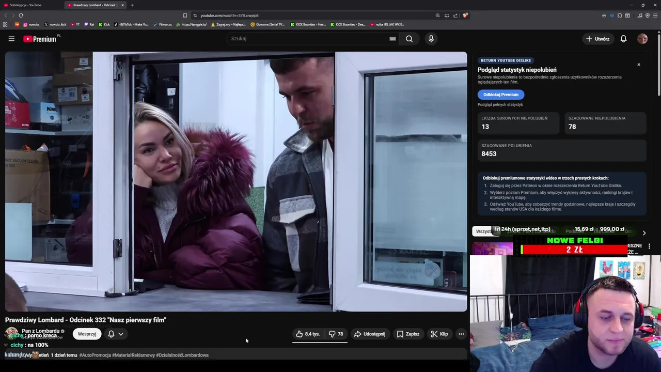The height and width of the screenshot is (372, 661).
Task: Open the picture-in-picture icon in address bar
Action: [447, 16]
